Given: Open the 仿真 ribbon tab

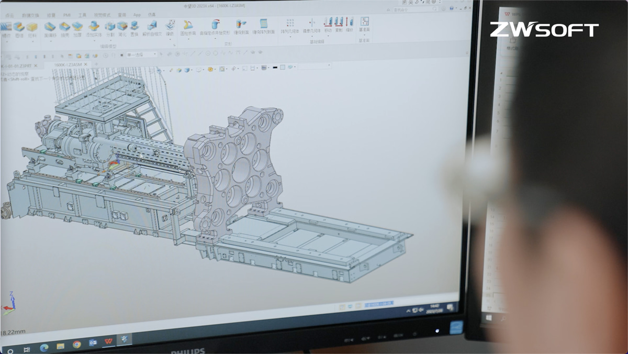Looking at the screenshot, I should pos(152,14).
